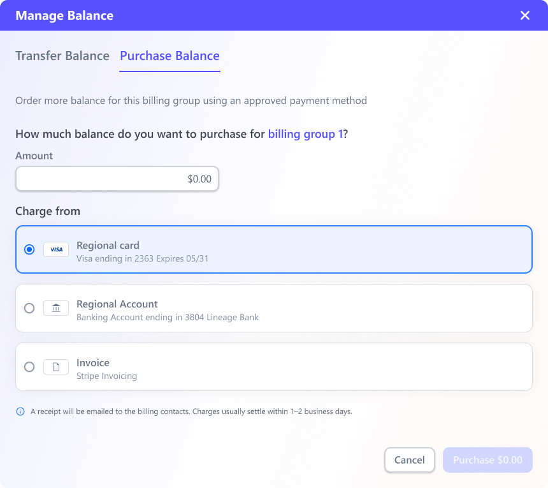Close the Manage Balance dialog
This screenshot has height=488, width=548.
click(524, 15)
